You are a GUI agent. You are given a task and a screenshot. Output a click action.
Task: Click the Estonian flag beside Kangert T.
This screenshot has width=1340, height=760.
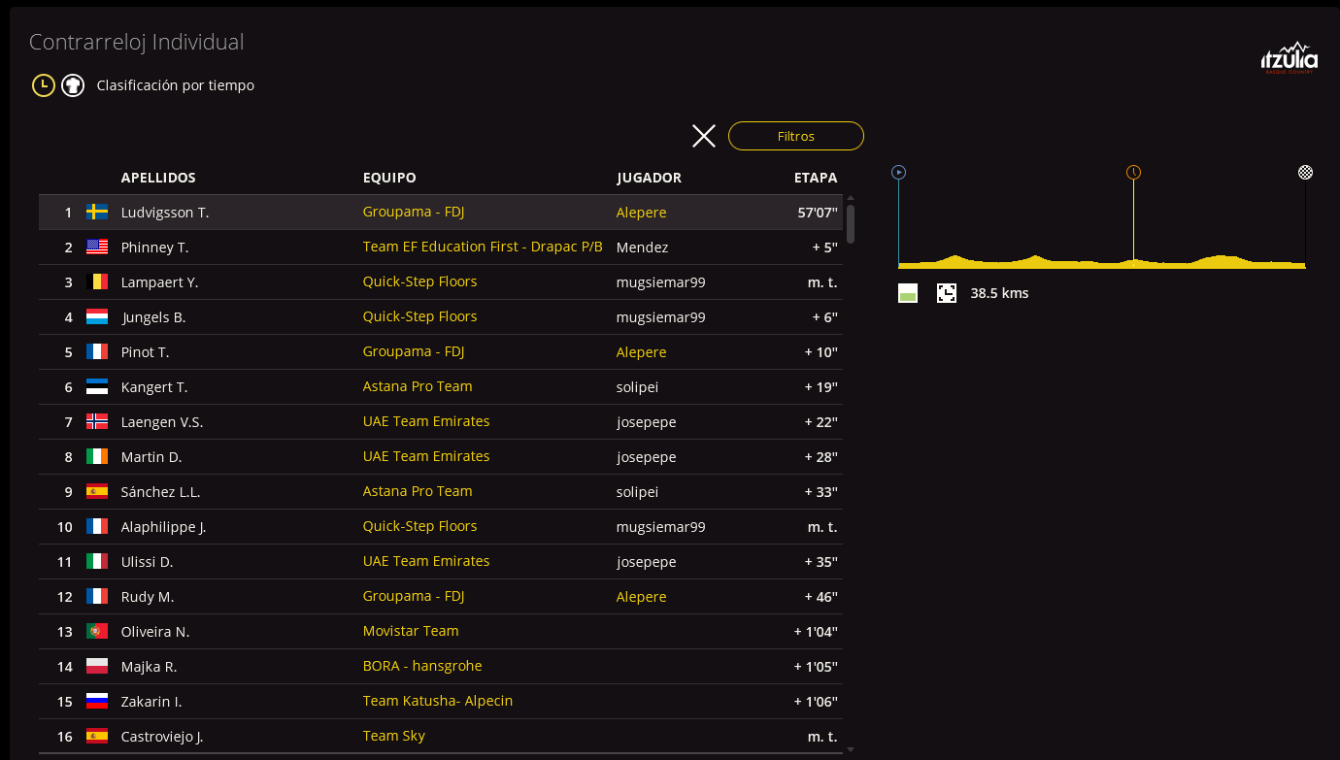pos(97,386)
